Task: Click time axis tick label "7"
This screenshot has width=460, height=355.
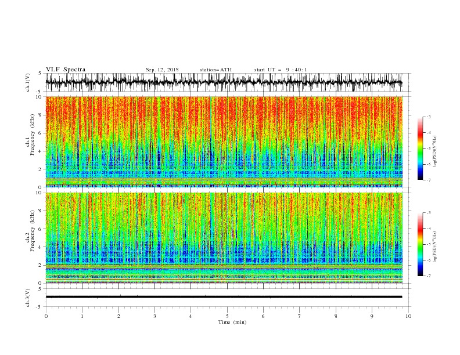Action: [x=300, y=316]
